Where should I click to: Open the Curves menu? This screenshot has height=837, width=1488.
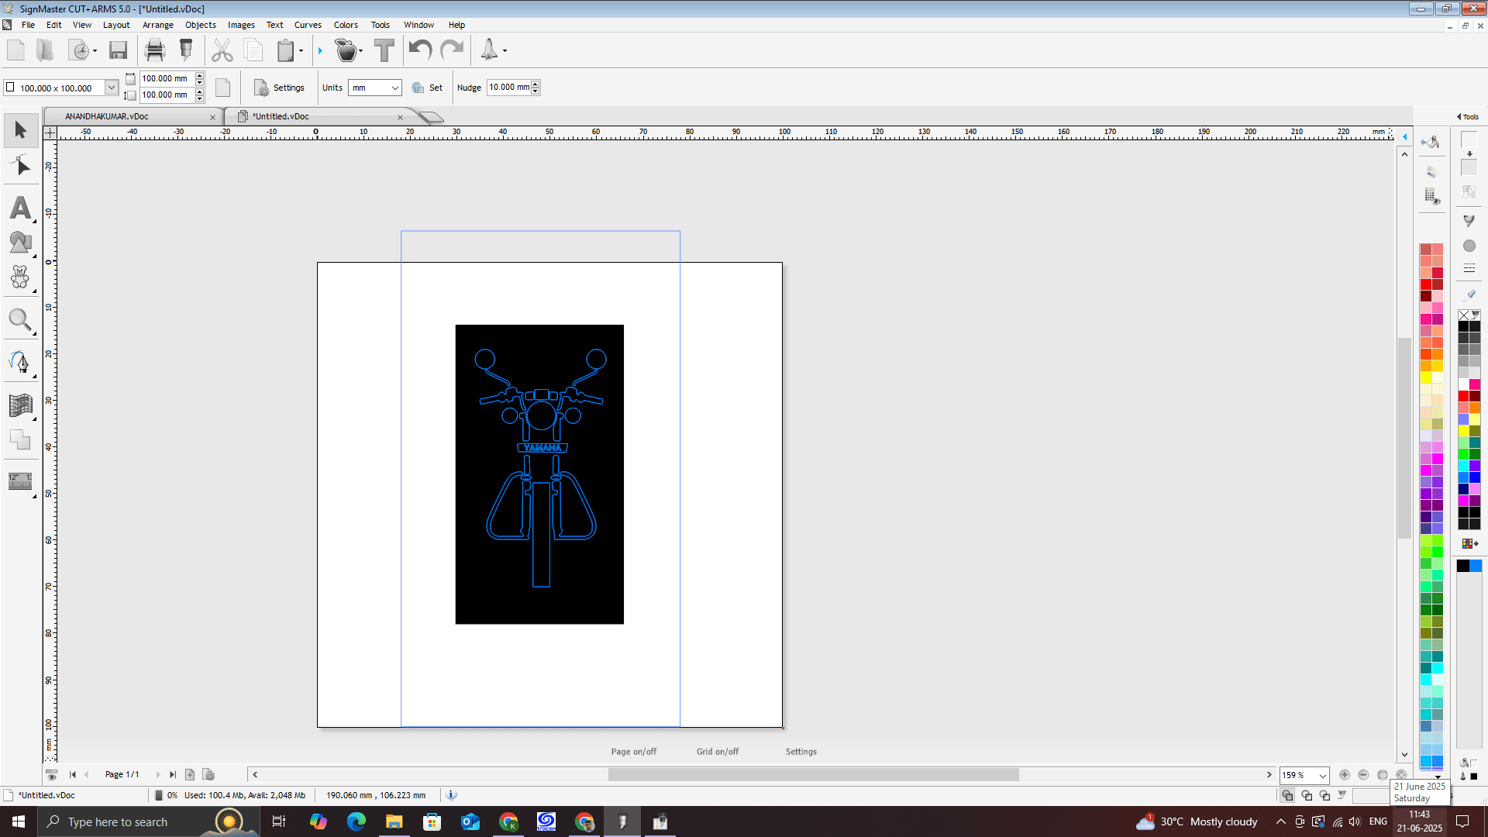click(x=308, y=25)
